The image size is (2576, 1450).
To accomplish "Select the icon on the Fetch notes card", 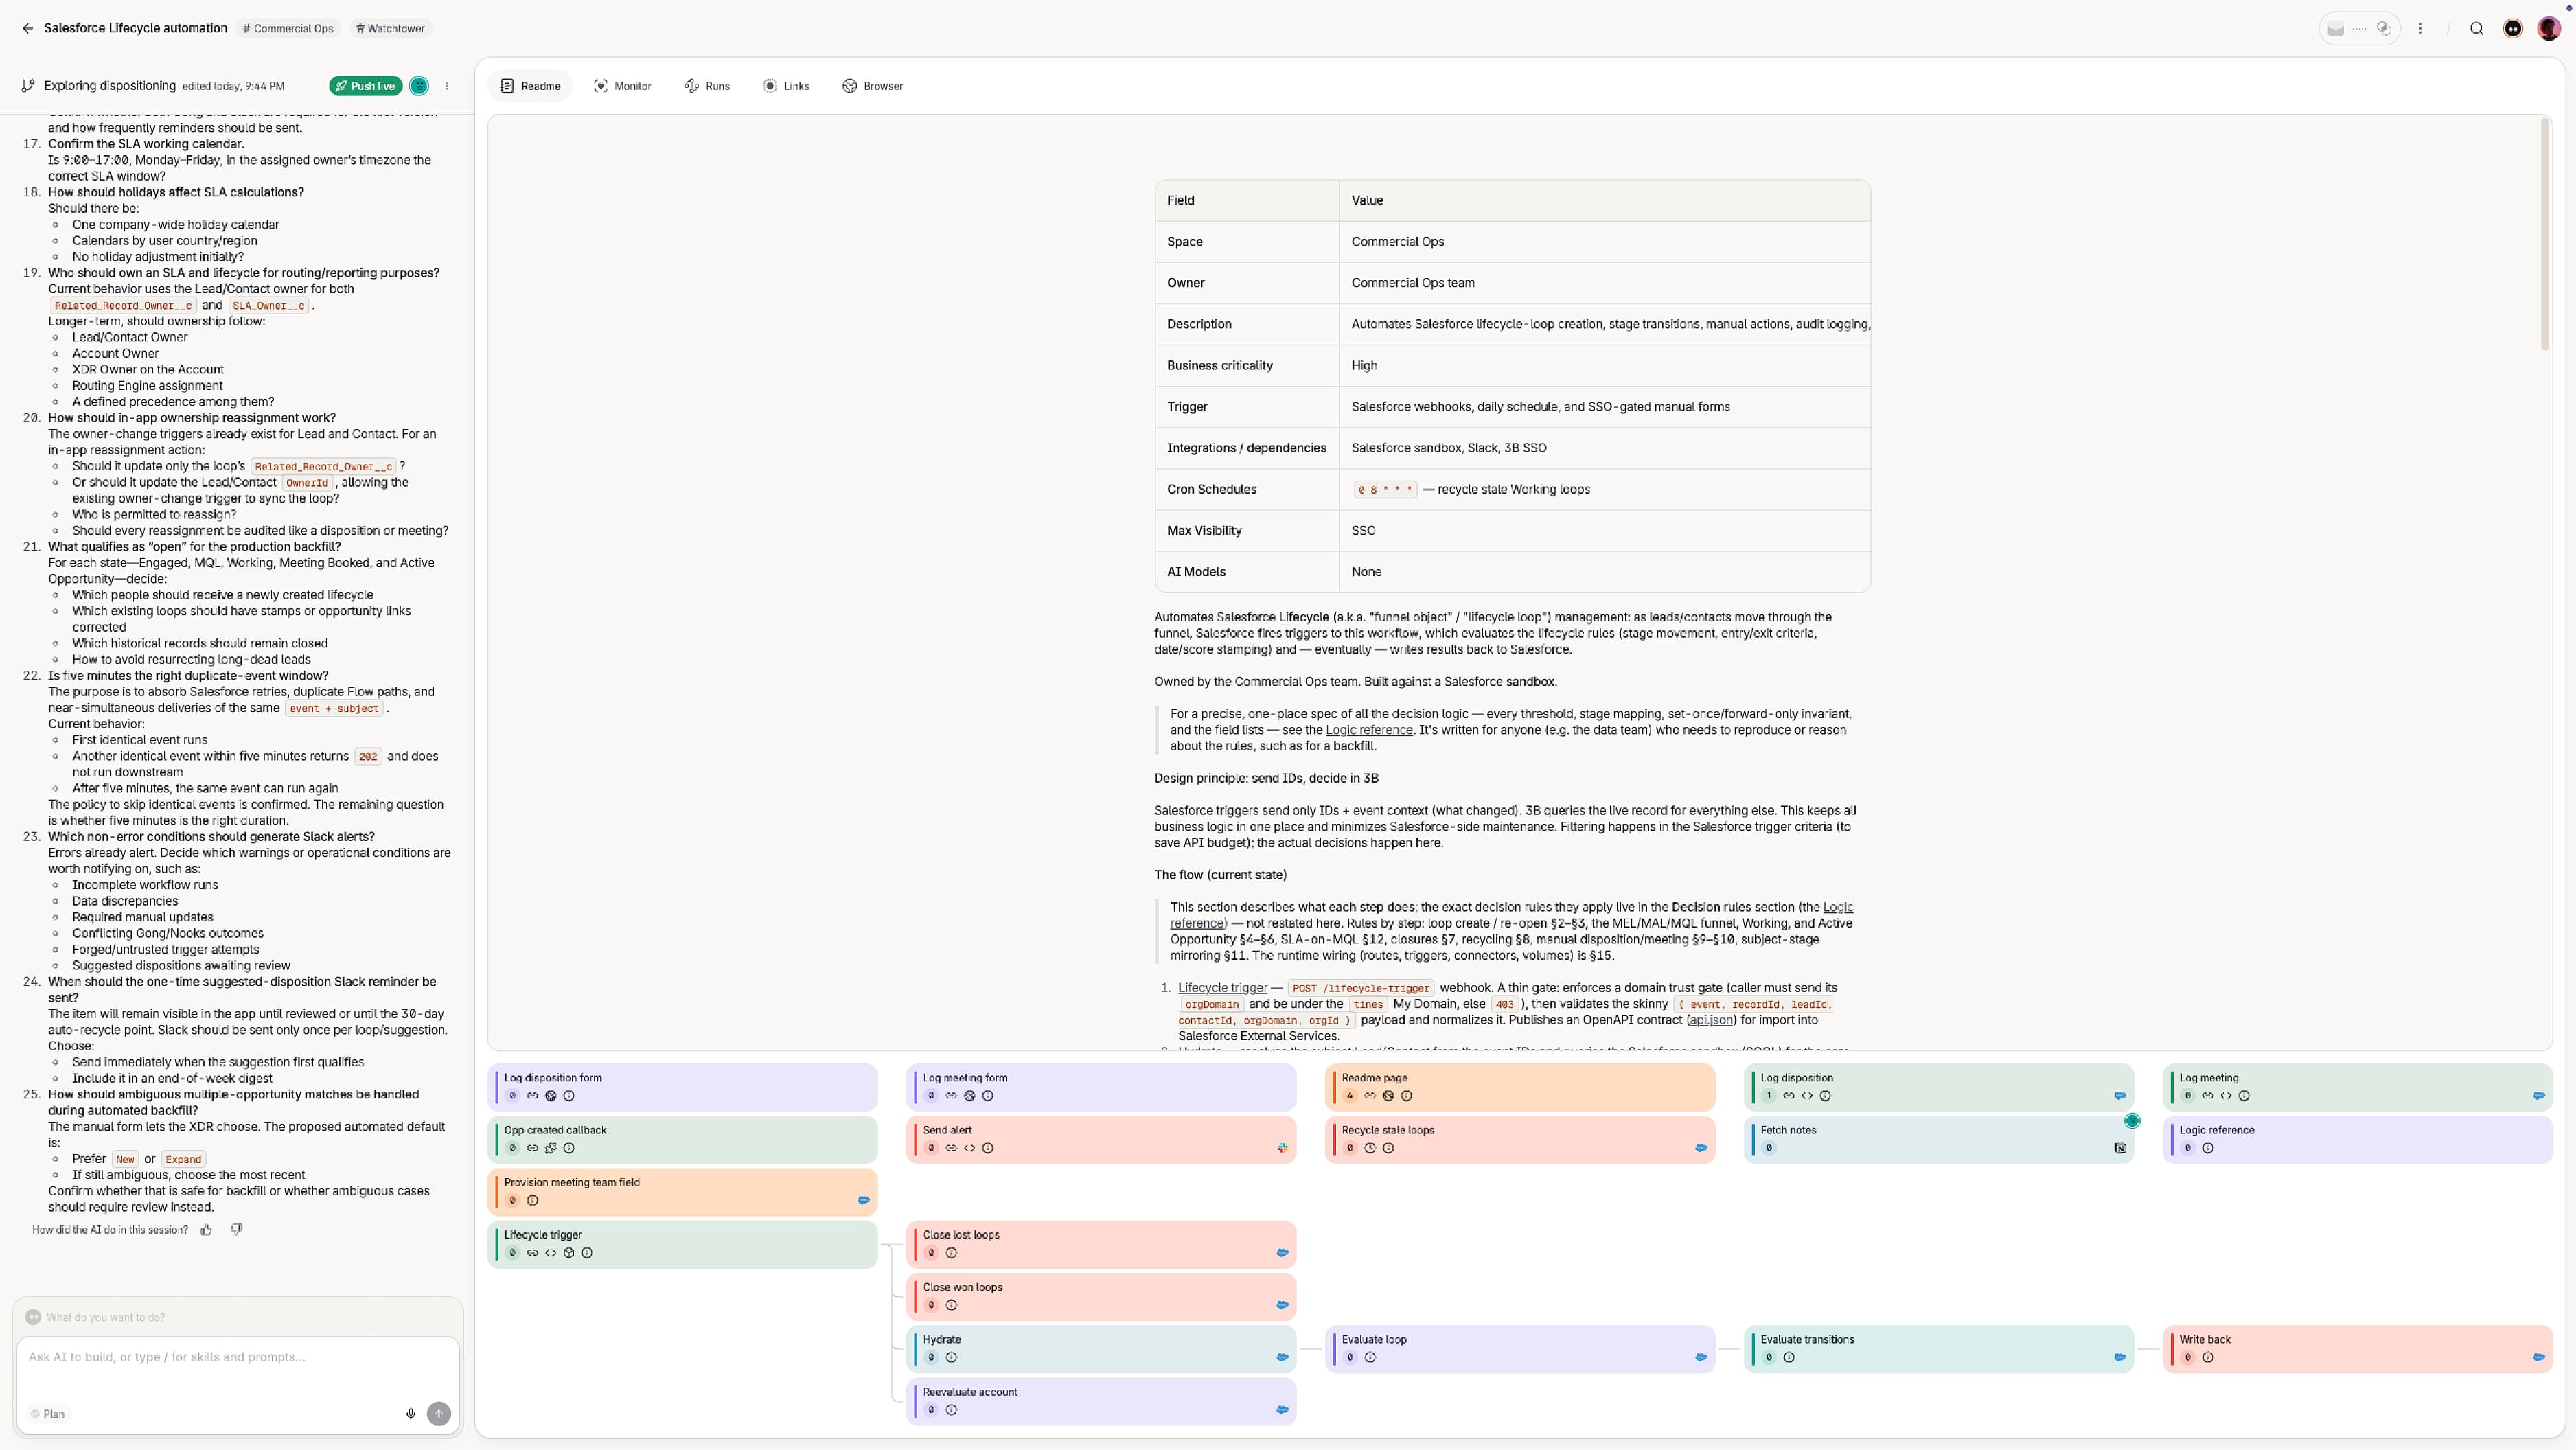I will (x=2120, y=1148).
